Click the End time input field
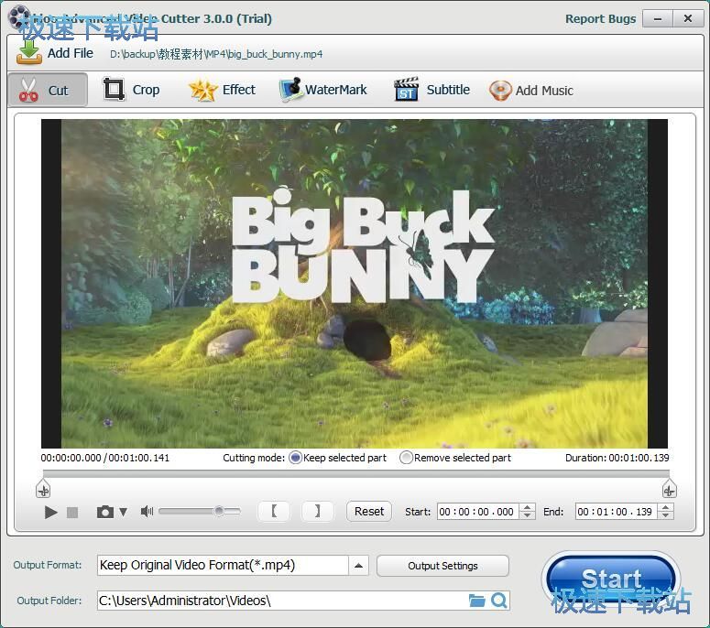 pyautogui.click(x=617, y=512)
